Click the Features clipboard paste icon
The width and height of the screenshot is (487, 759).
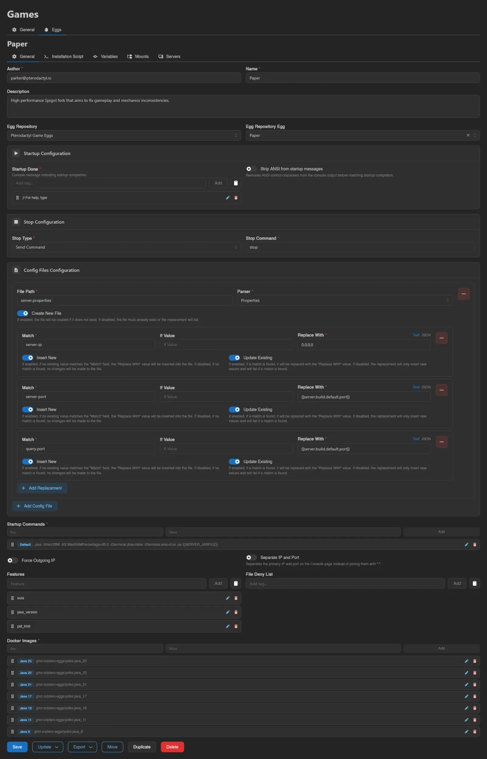click(x=236, y=583)
